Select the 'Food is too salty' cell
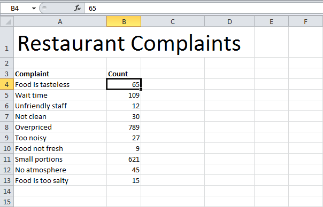 [x=60, y=180]
